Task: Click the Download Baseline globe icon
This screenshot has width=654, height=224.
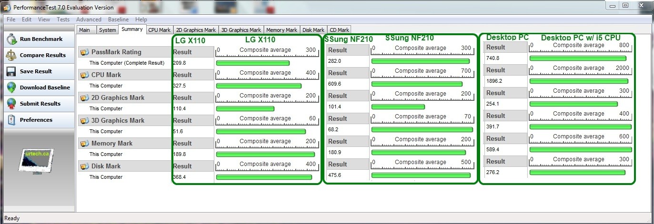Action: [x=12, y=88]
